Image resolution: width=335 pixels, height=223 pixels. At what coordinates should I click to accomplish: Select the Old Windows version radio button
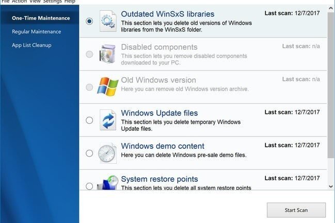click(89, 87)
